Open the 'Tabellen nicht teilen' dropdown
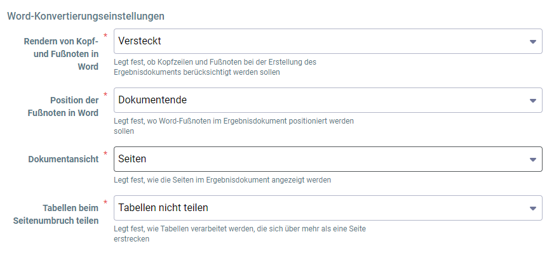 pos(328,208)
